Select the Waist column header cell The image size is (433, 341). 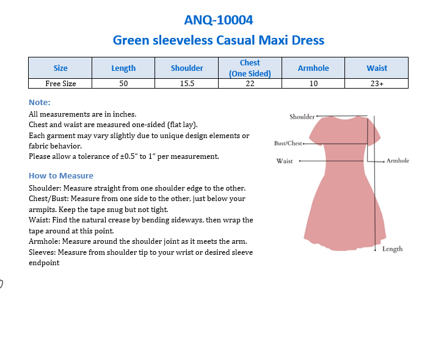tap(377, 68)
